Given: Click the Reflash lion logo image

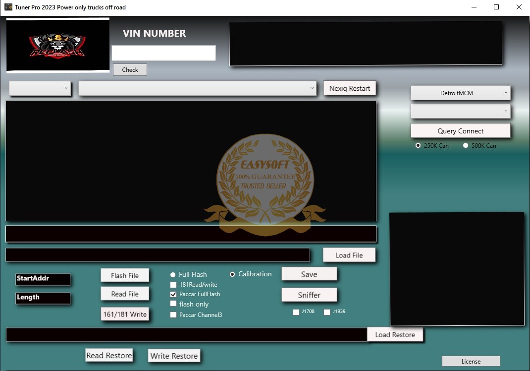Looking at the screenshot, I should [58, 45].
